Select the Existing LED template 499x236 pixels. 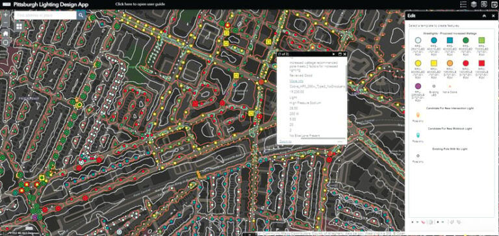434,86
